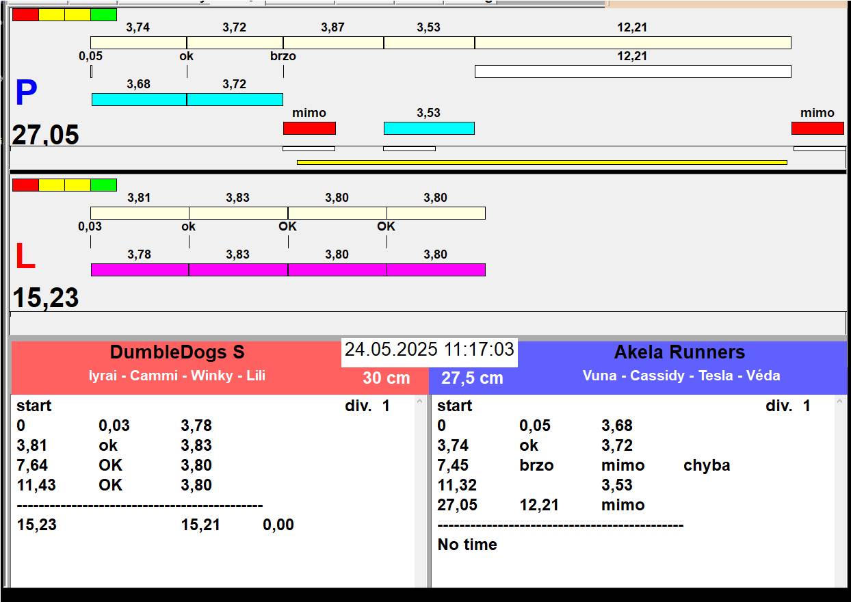Click the No time result text
Image resolution: width=851 pixels, height=602 pixels.
point(467,545)
